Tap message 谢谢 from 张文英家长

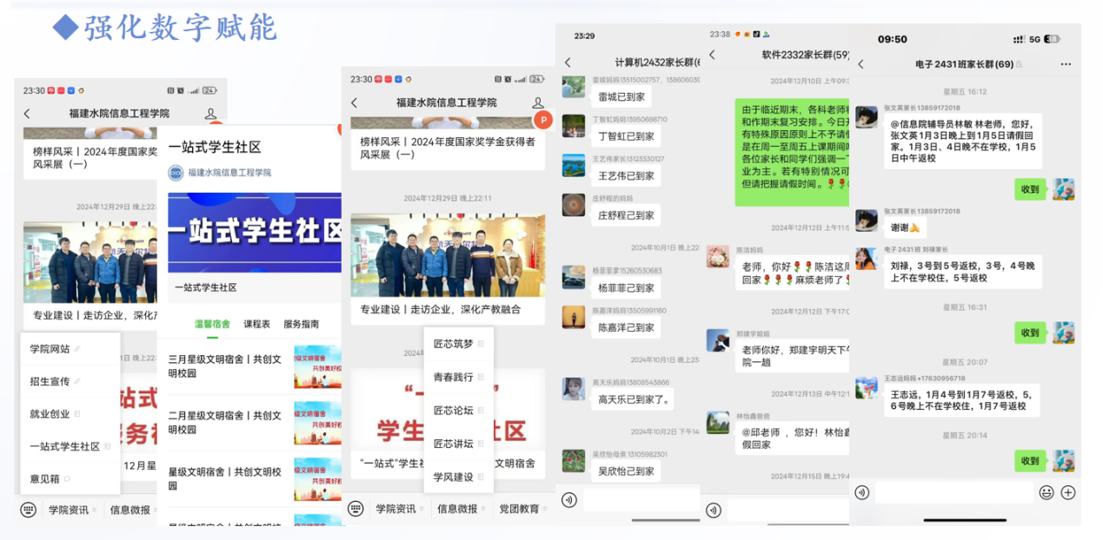click(904, 228)
